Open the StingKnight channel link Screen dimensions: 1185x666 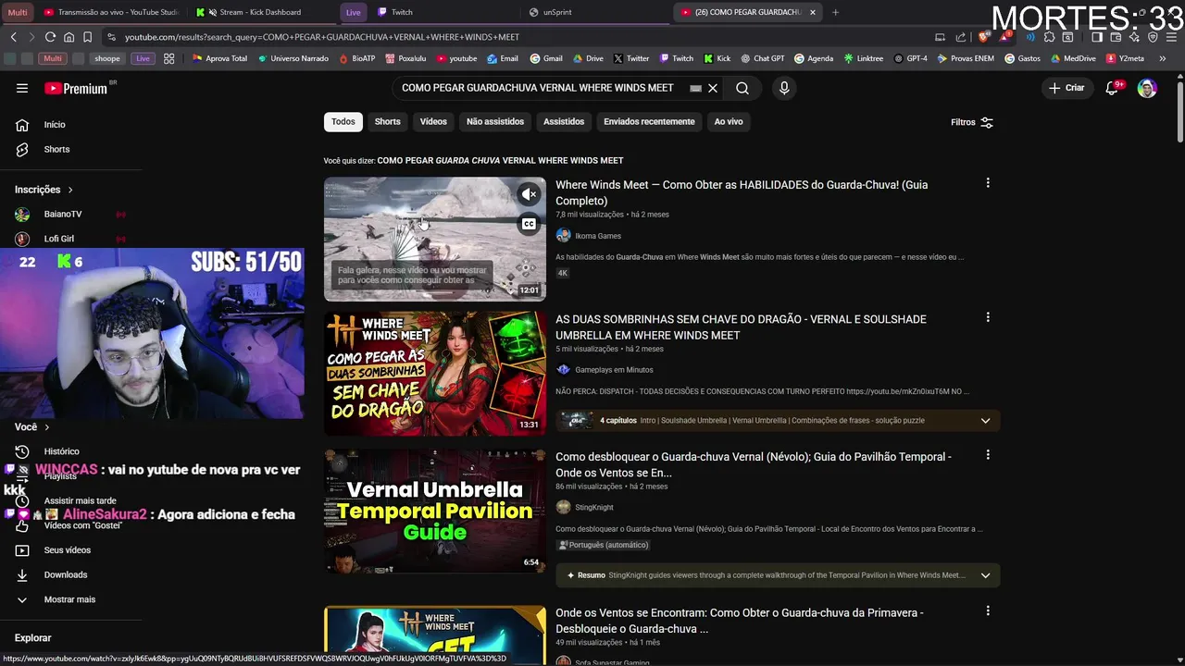[594, 507]
